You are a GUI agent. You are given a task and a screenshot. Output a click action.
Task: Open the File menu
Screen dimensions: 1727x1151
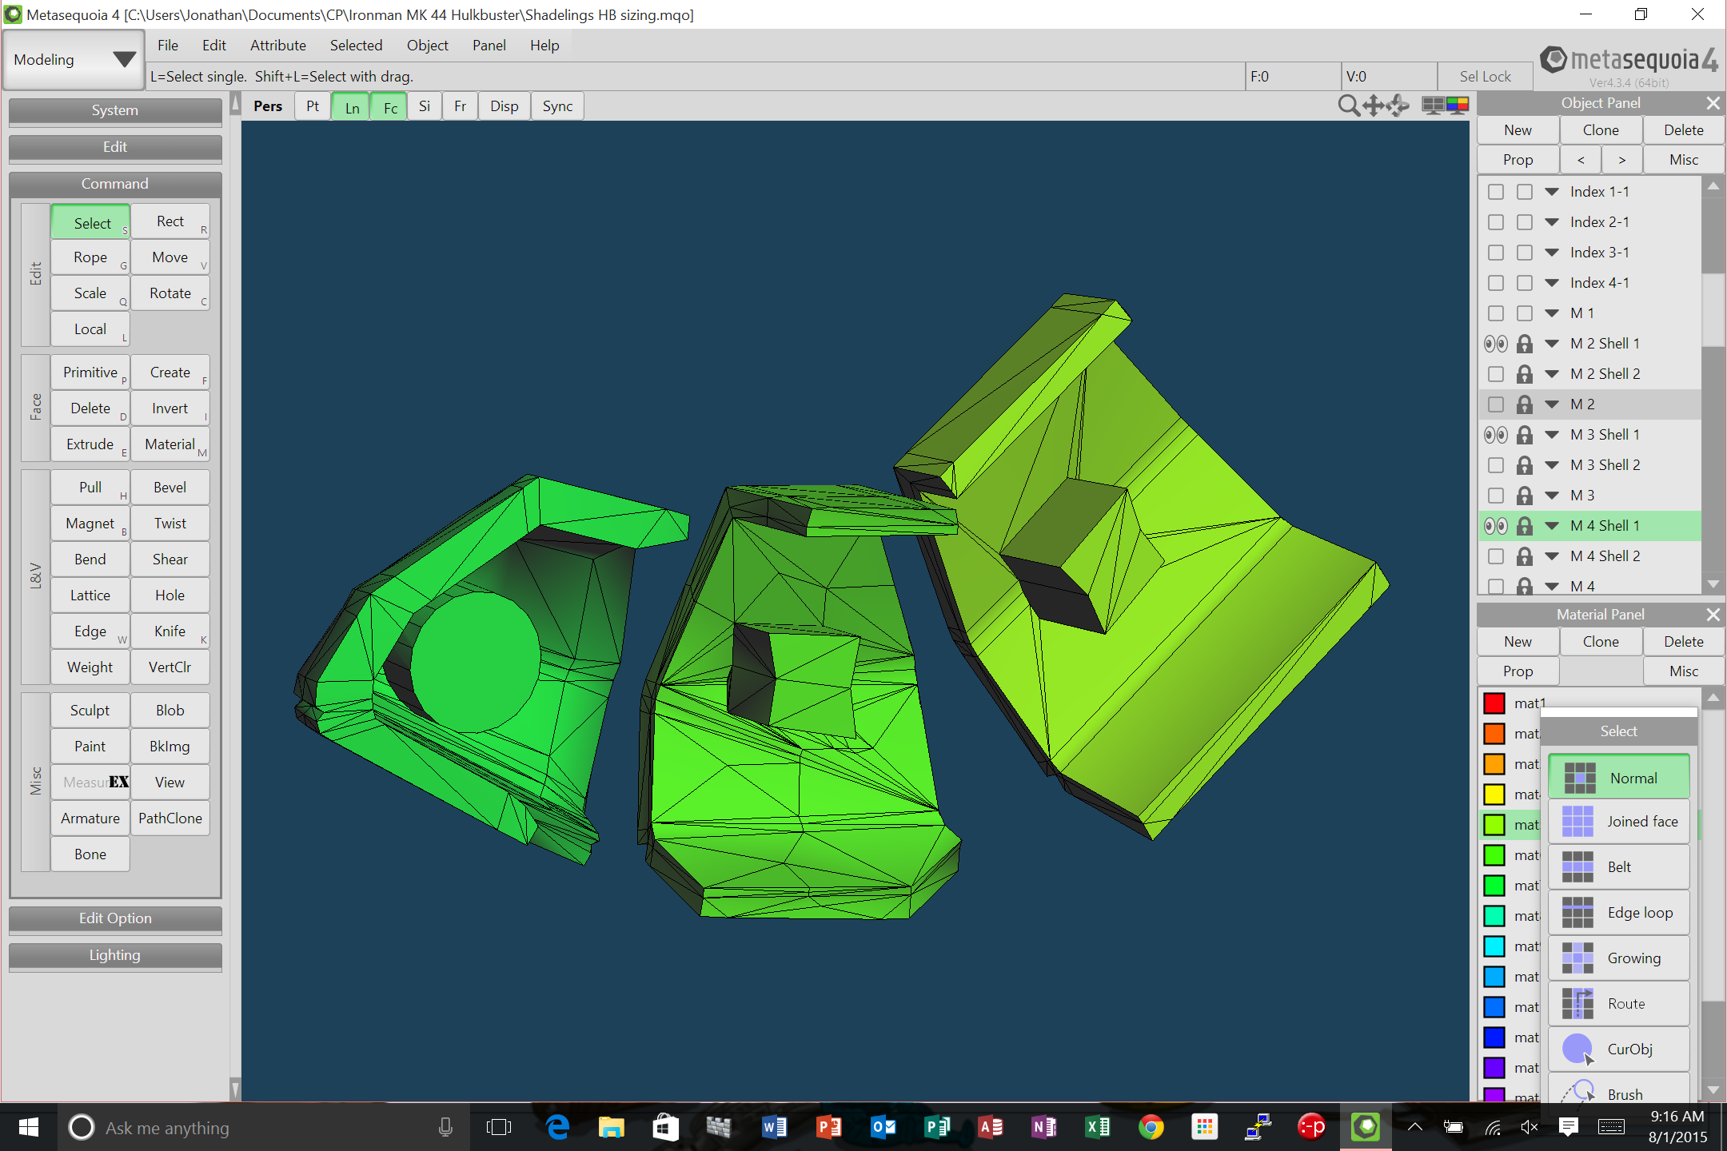(x=168, y=46)
